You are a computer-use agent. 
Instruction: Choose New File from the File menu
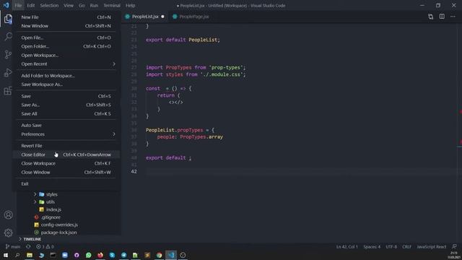66,17
